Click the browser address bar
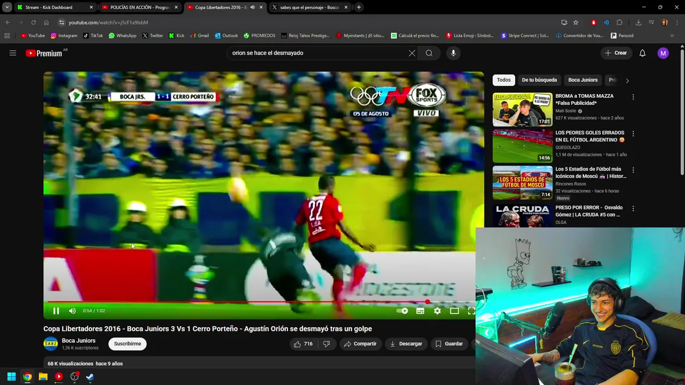The width and height of the screenshot is (685, 385). click(310, 22)
